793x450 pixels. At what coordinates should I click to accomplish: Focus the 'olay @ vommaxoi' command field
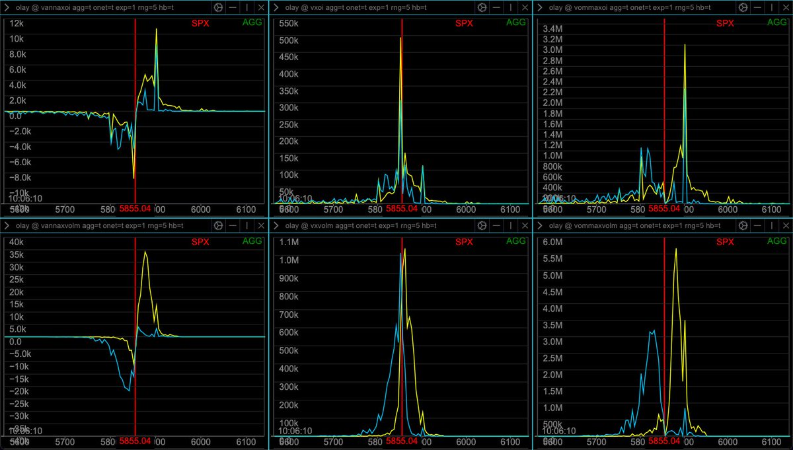(x=642, y=7)
